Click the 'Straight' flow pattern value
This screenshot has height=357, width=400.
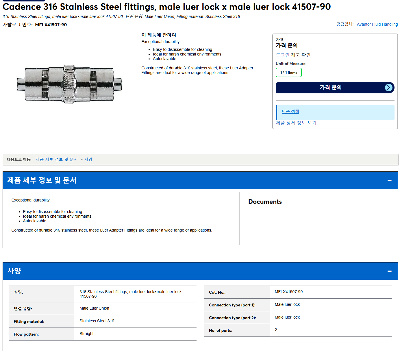[x=86, y=334]
